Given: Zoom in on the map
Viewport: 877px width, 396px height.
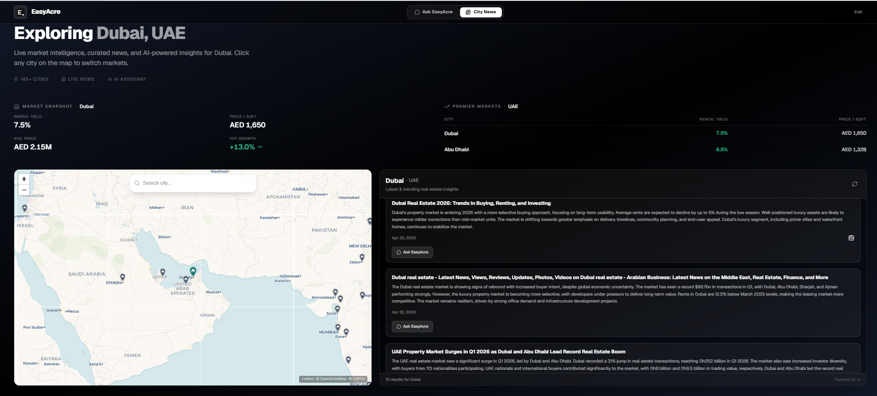Looking at the screenshot, I should [x=24, y=179].
